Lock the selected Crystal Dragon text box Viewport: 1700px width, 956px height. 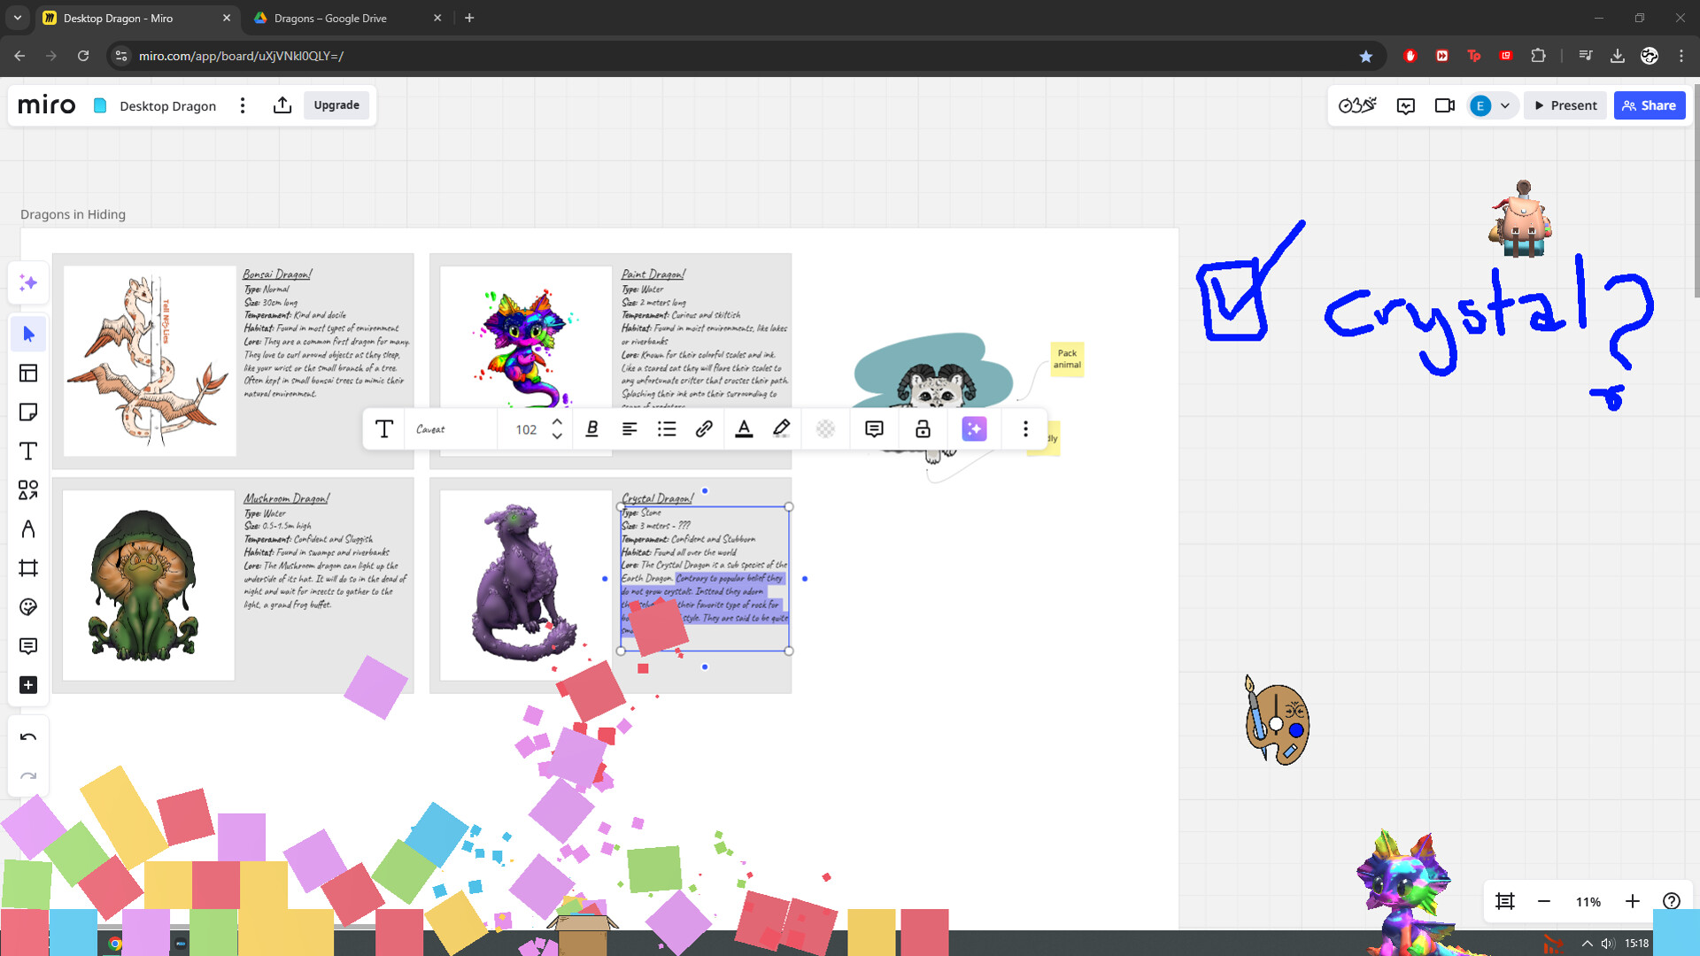(922, 428)
